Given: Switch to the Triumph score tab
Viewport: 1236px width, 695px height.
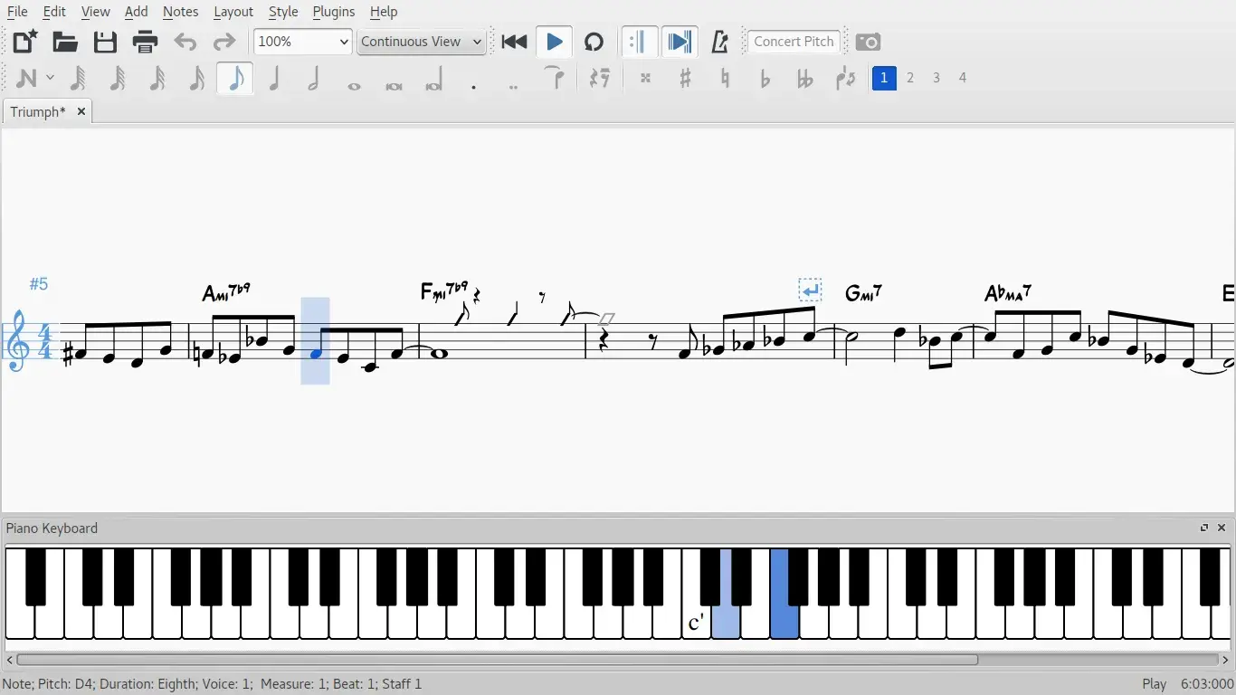Looking at the screenshot, I should 38,111.
